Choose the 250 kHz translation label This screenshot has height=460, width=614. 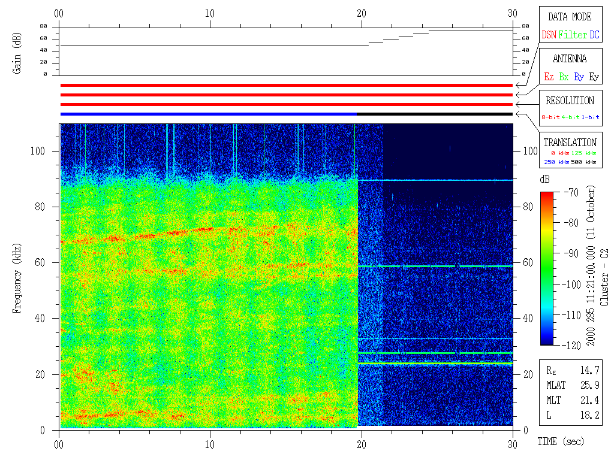tap(556, 162)
